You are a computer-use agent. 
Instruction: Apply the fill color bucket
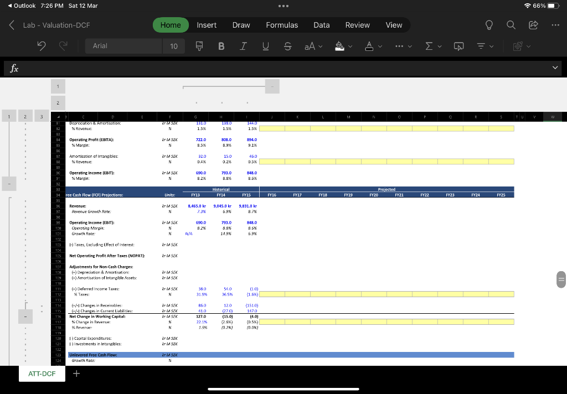point(339,46)
